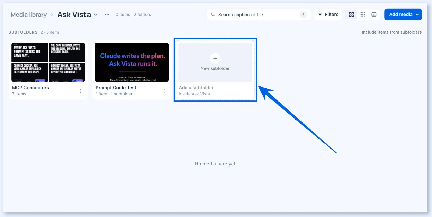Image resolution: width=432 pixels, height=217 pixels.
Task: Switch to table list view
Action: coord(374,15)
